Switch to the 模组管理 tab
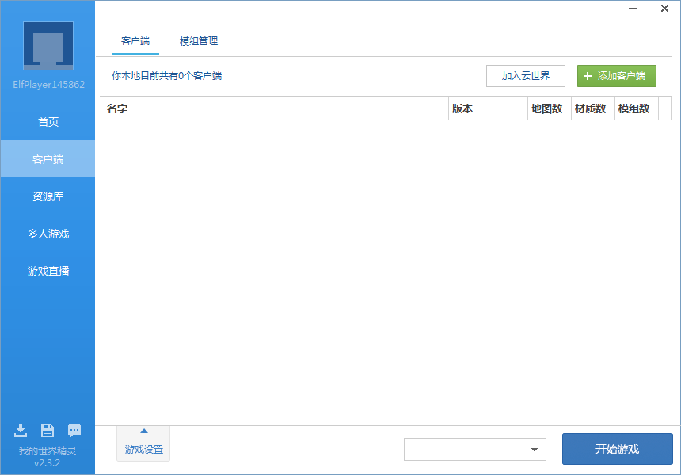681x475 pixels. [x=198, y=41]
